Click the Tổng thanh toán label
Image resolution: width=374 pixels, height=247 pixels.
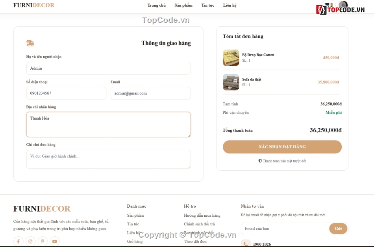pyautogui.click(x=237, y=130)
